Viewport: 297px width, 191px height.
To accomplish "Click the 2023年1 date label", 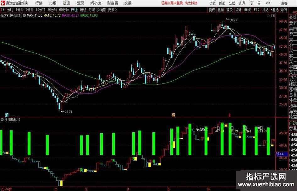I will click(x=6, y=189).
